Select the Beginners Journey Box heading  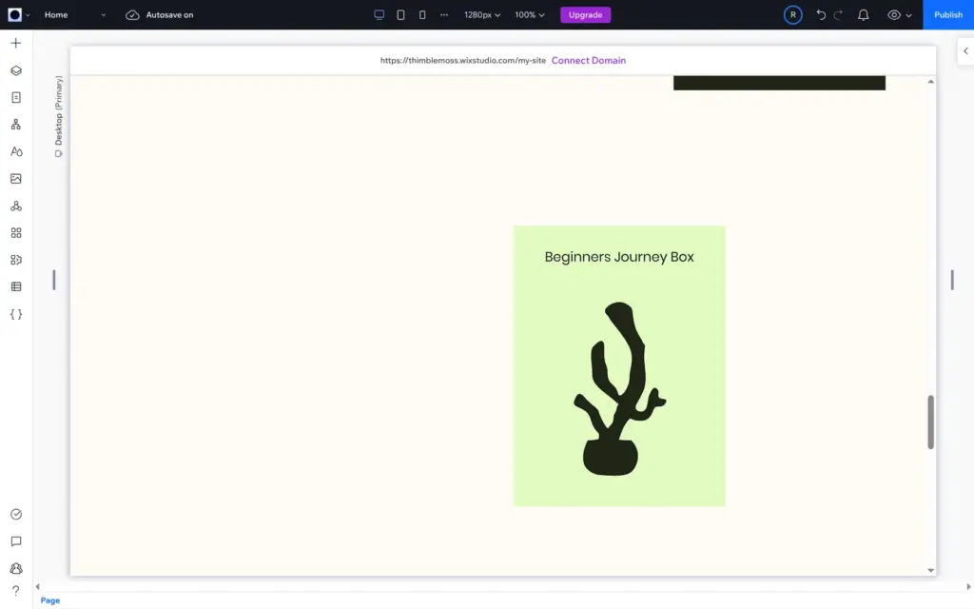(x=618, y=257)
